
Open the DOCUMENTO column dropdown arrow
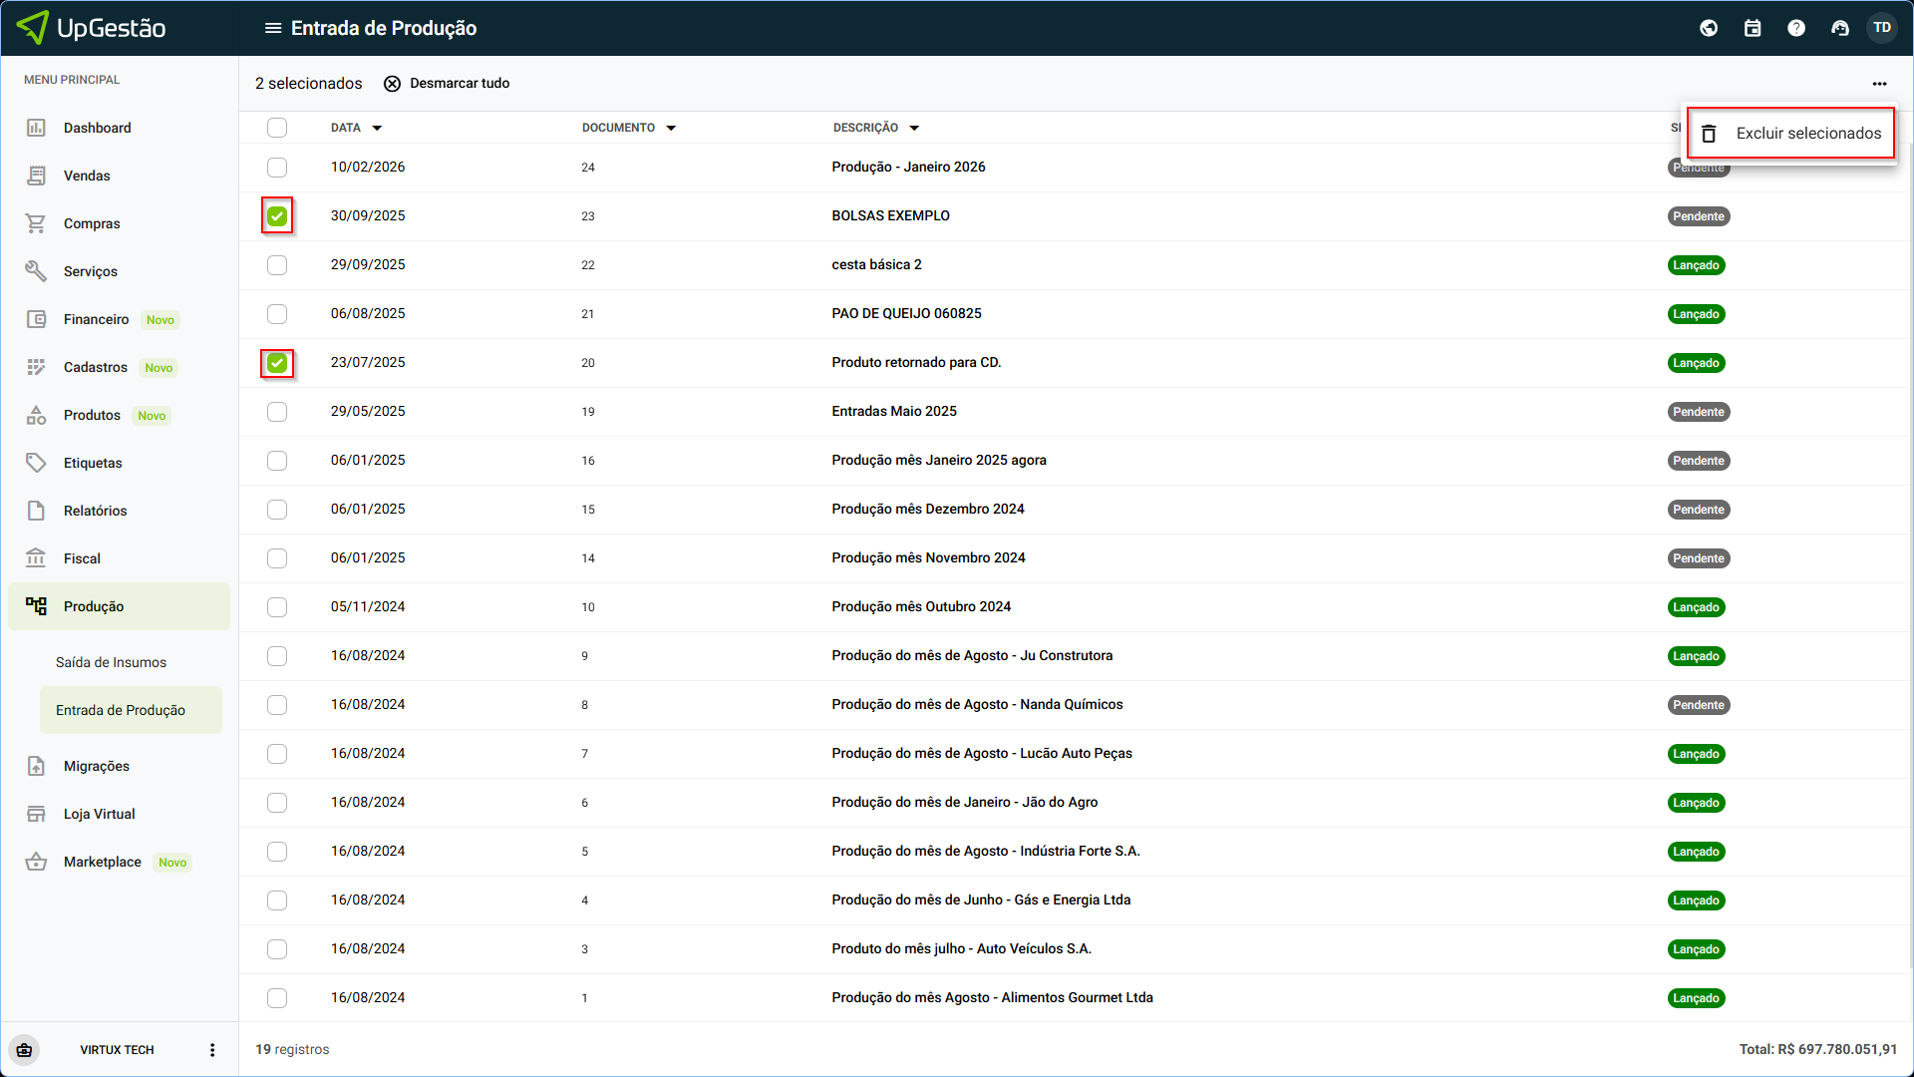coord(671,129)
